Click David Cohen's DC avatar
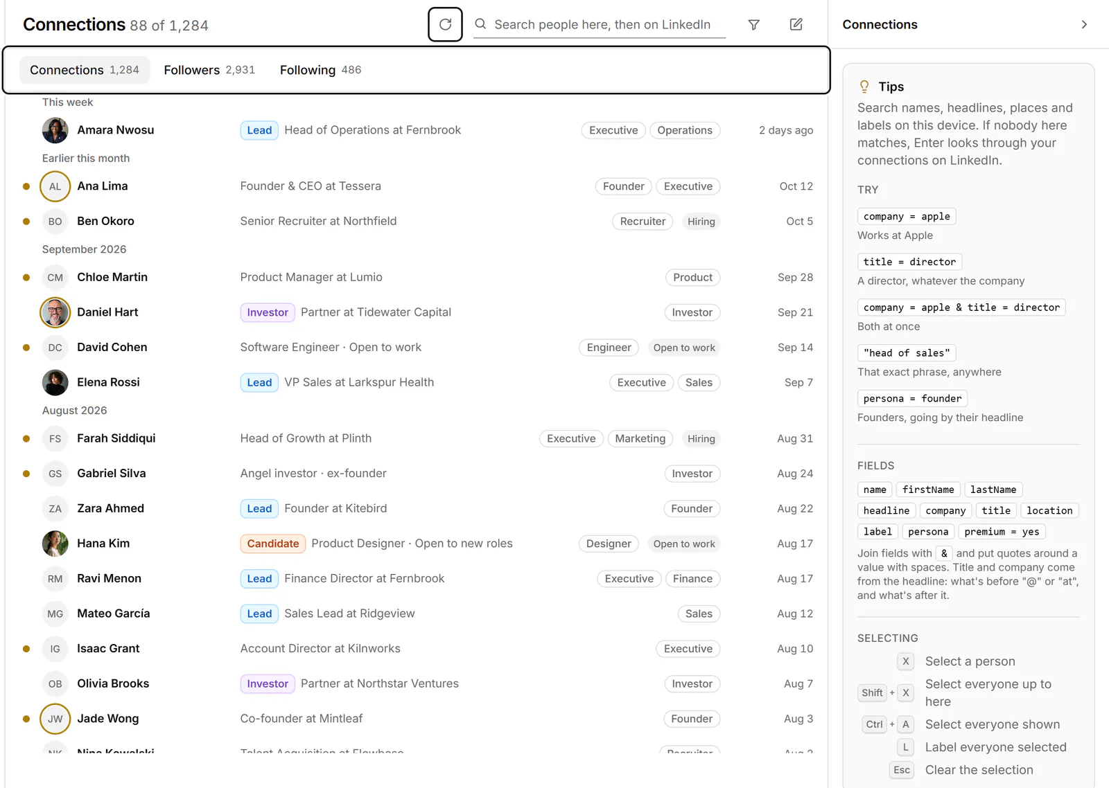Image resolution: width=1109 pixels, height=788 pixels. coord(55,348)
